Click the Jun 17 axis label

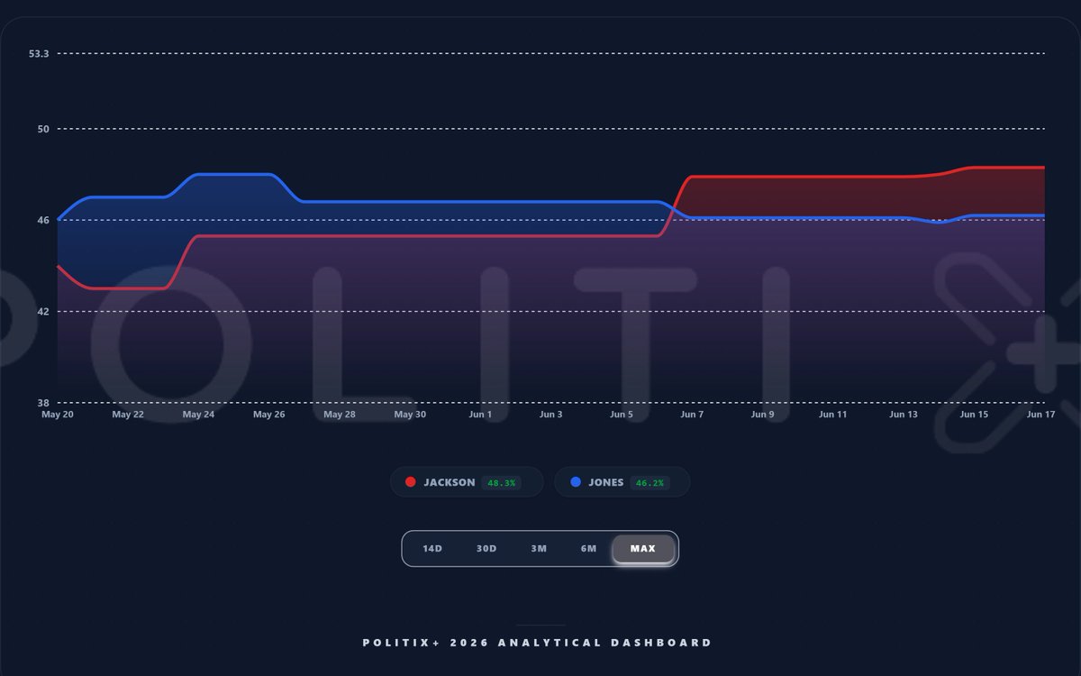1040,415
